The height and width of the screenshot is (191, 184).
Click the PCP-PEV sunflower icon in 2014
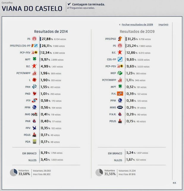(34, 53)
